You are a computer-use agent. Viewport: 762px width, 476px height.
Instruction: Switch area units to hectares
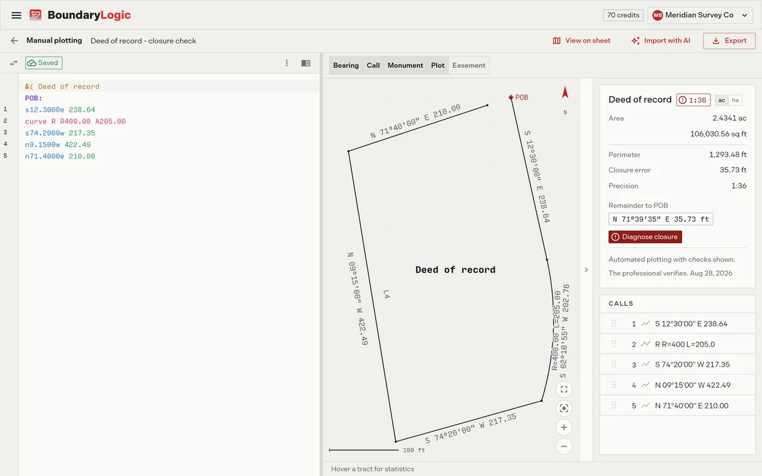pos(735,100)
